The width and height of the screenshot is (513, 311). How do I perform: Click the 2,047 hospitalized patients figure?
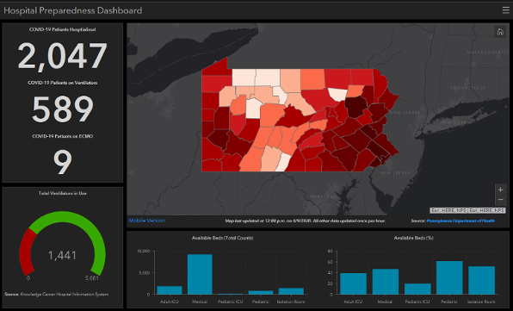(x=62, y=56)
